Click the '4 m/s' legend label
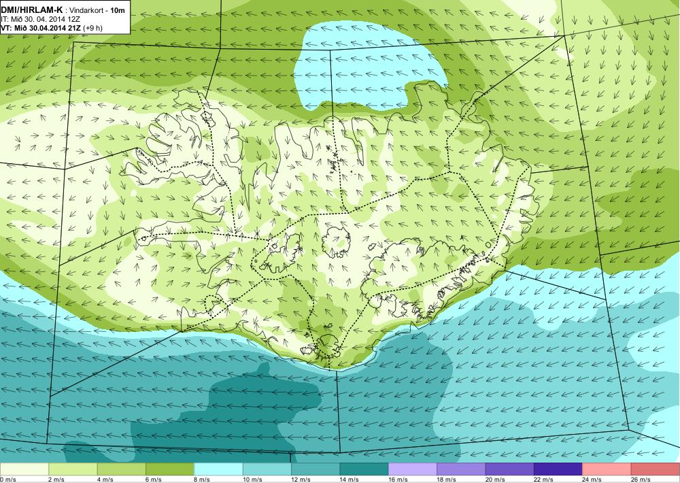The width and height of the screenshot is (680, 483). [x=105, y=479]
